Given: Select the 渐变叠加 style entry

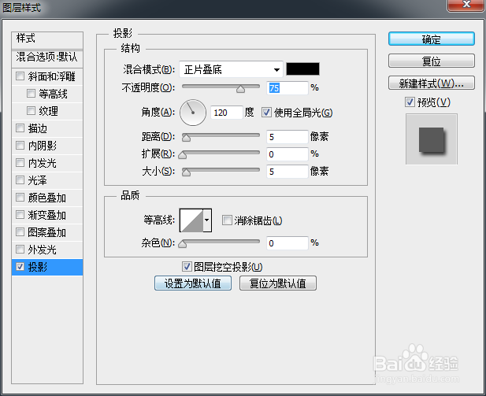Looking at the screenshot, I should pos(47,215).
